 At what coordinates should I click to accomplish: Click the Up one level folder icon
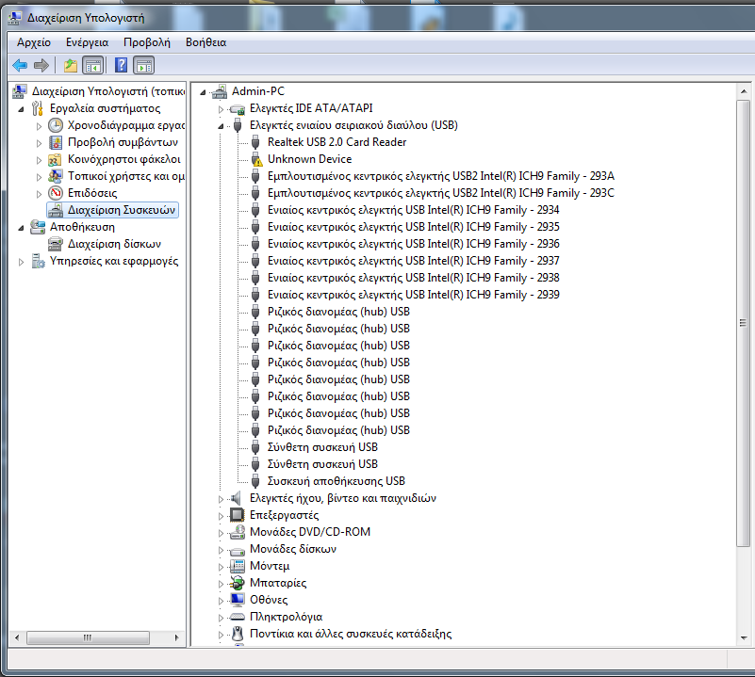pos(70,66)
